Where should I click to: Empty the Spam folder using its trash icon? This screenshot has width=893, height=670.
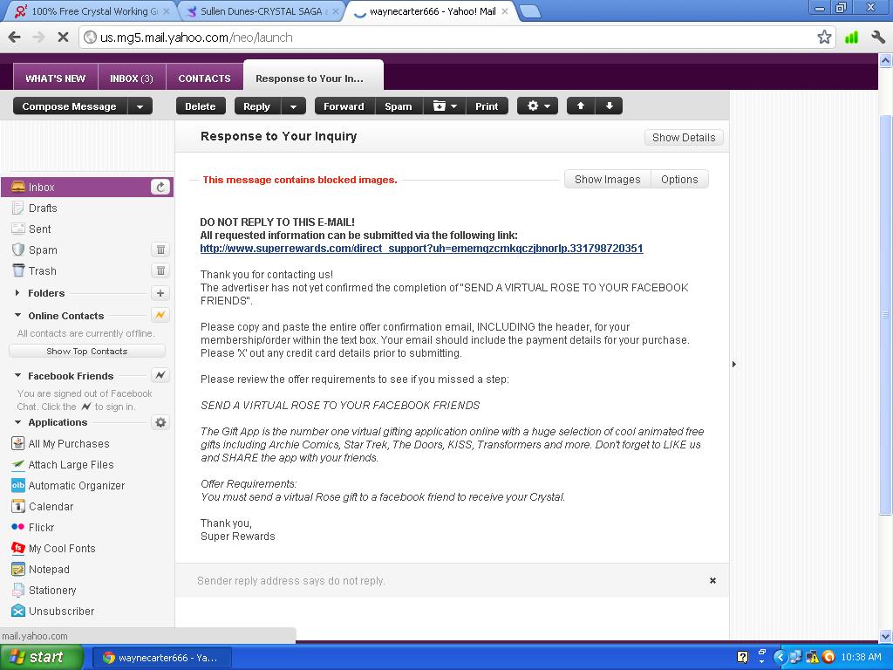[160, 250]
